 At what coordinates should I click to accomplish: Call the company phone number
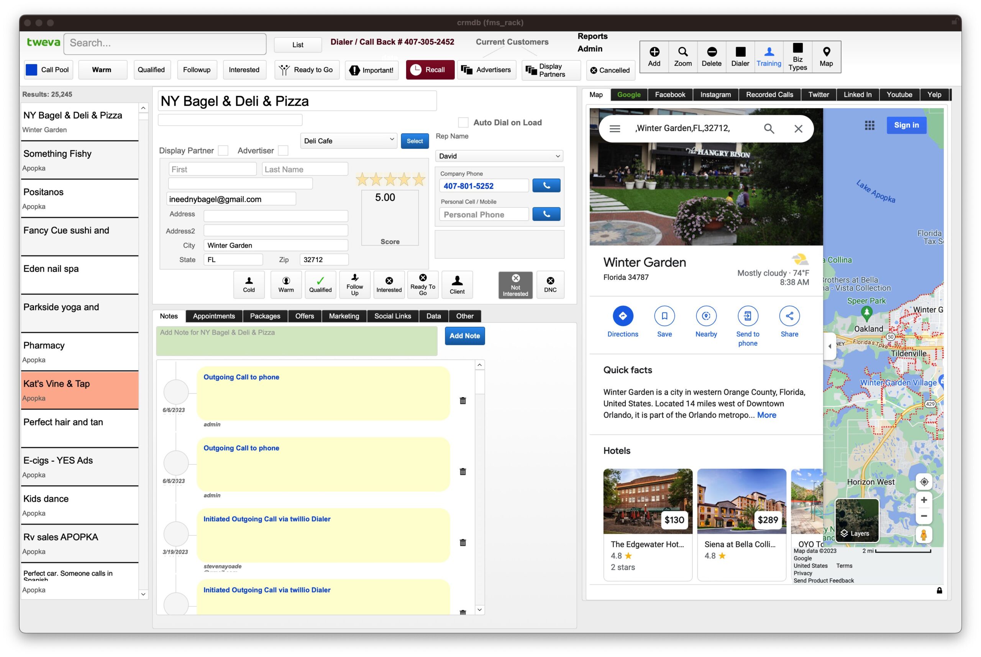pyautogui.click(x=546, y=185)
